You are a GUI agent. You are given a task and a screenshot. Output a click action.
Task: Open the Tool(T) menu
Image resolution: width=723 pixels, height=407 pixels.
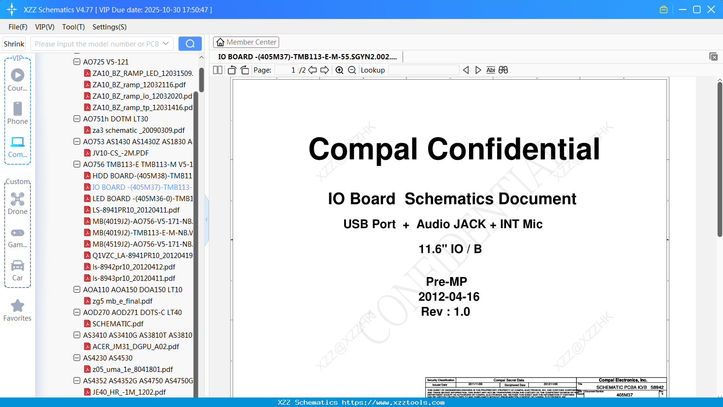(x=74, y=27)
